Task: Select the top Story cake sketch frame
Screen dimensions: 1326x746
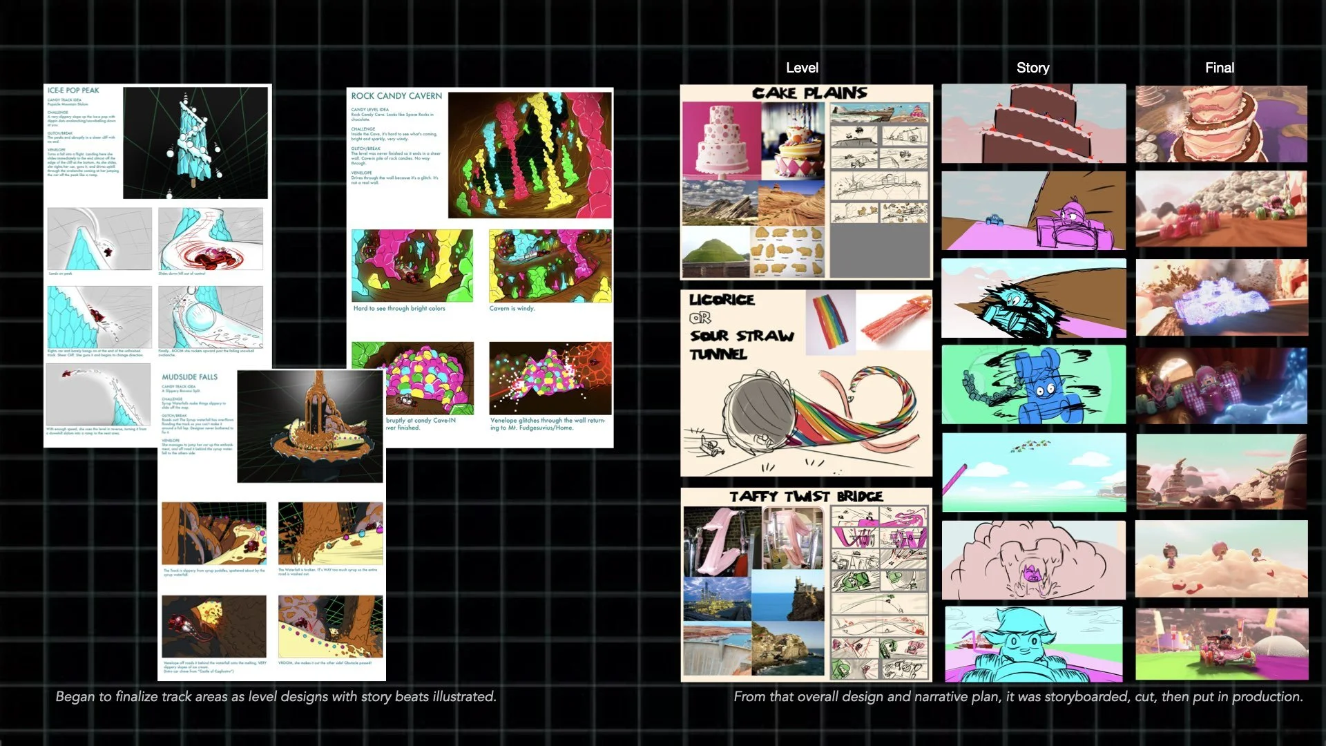Action: click(x=1033, y=124)
